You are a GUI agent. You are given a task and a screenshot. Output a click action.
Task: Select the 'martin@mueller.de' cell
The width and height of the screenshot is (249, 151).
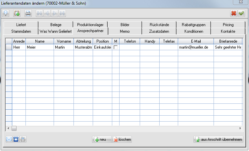(x=196, y=47)
